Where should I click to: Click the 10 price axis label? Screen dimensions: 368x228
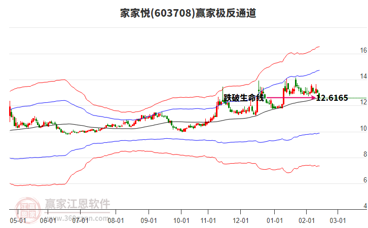(x=363, y=128)
